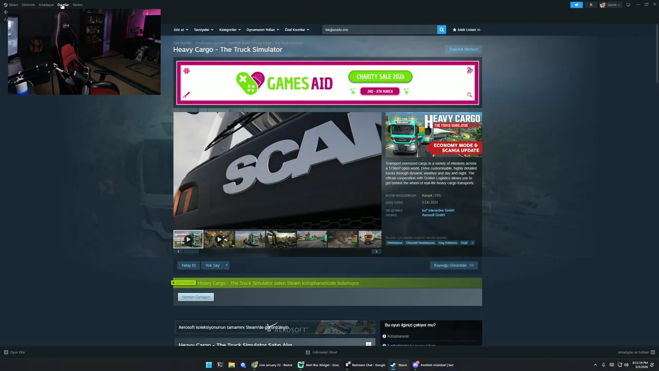Click the add game plus icon
This screenshot has height=371, width=659.
6,352
